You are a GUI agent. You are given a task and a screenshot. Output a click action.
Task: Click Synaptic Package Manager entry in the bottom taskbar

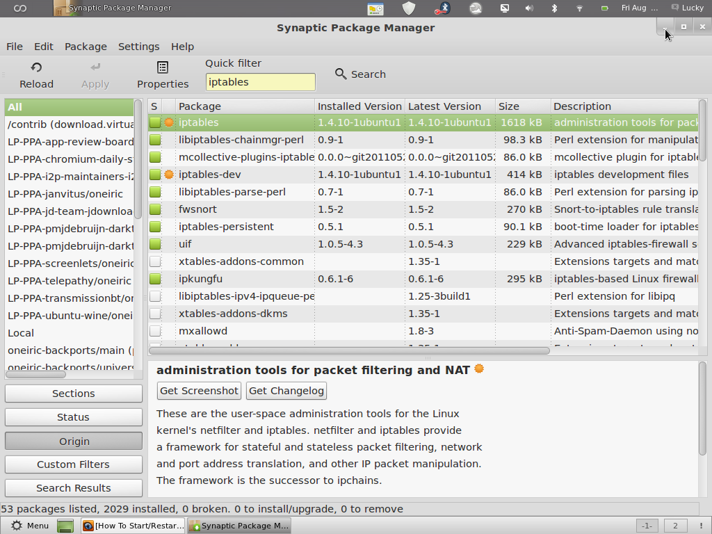coord(239,526)
